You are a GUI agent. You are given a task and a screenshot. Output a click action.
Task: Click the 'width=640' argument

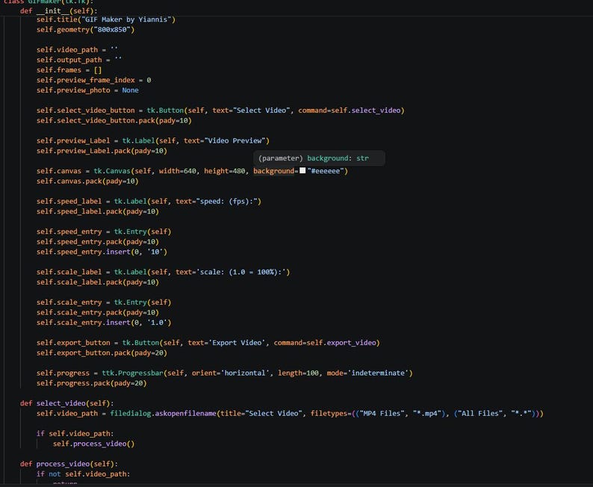pos(177,171)
